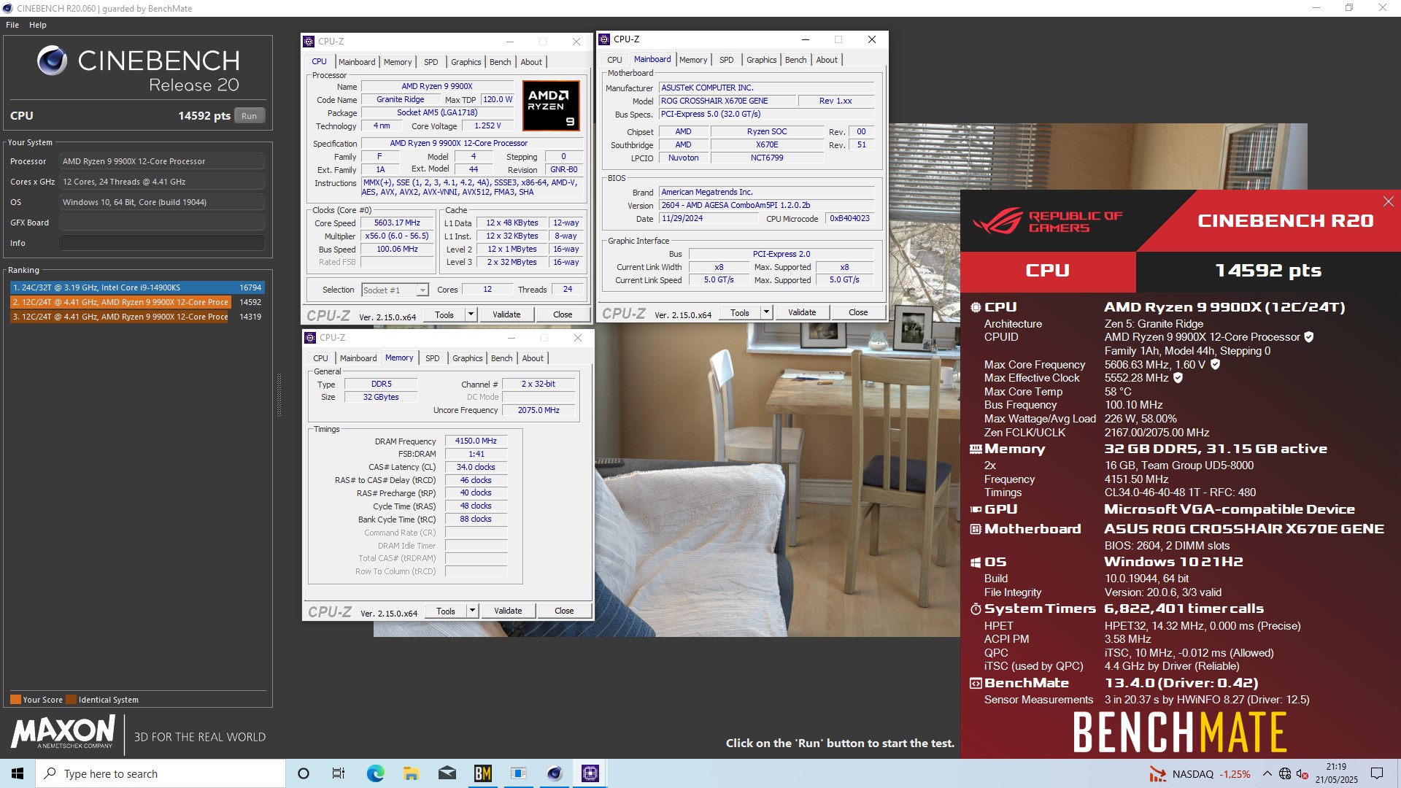Click the CPU-Z title icon of Mainboard window
1401x788 pixels.
point(604,39)
